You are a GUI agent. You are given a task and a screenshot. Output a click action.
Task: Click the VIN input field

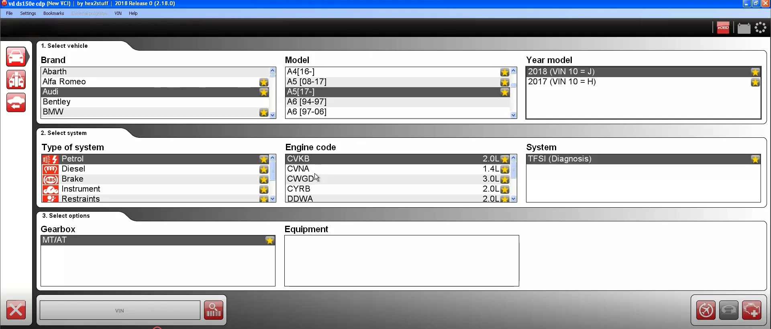120,310
